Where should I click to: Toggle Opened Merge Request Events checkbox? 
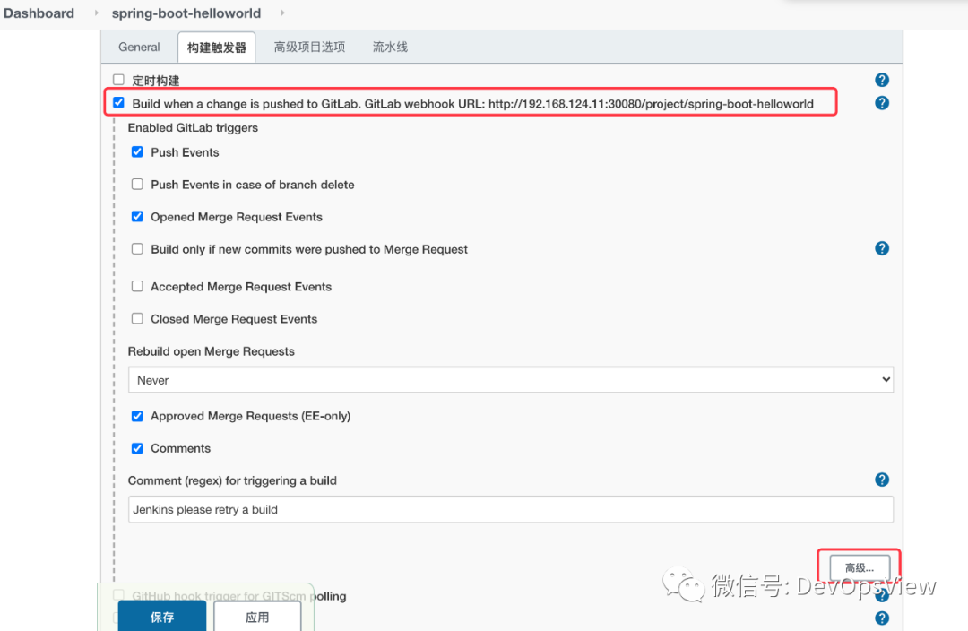(137, 217)
